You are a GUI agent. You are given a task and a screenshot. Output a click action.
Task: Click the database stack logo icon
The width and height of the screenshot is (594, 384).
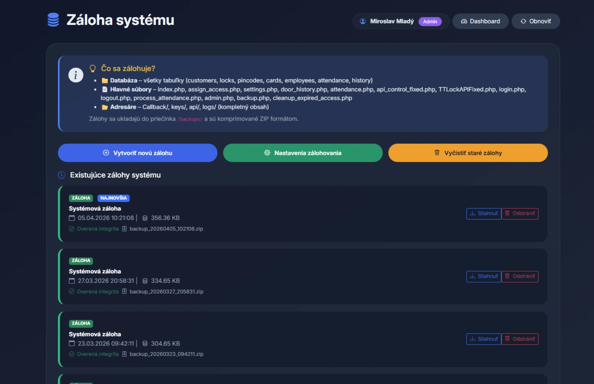53,20
